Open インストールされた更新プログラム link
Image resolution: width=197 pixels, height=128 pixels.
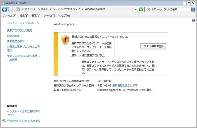23,113
